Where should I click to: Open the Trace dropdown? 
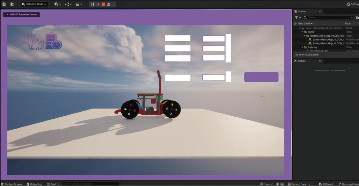(x=266, y=184)
